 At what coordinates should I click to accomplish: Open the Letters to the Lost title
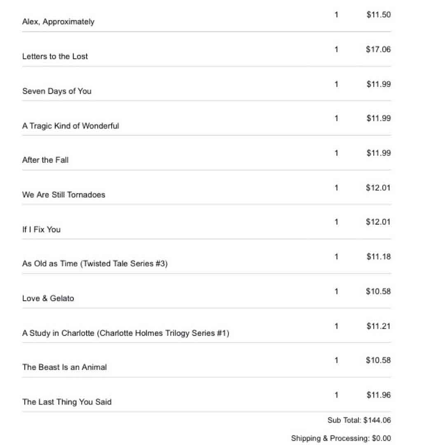[x=55, y=56]
